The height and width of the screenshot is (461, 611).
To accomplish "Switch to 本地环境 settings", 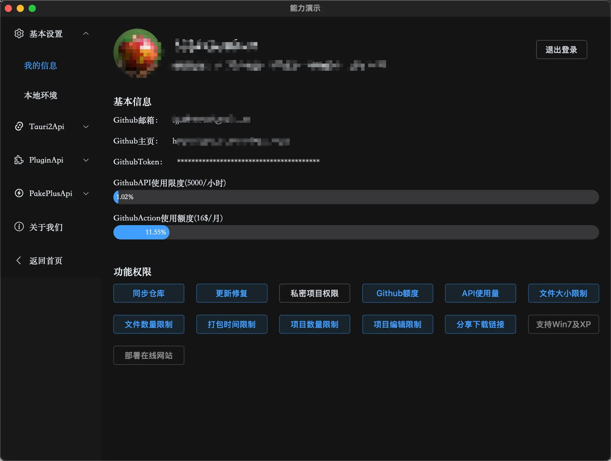I will pyautogui.click(x=41, y=96).
